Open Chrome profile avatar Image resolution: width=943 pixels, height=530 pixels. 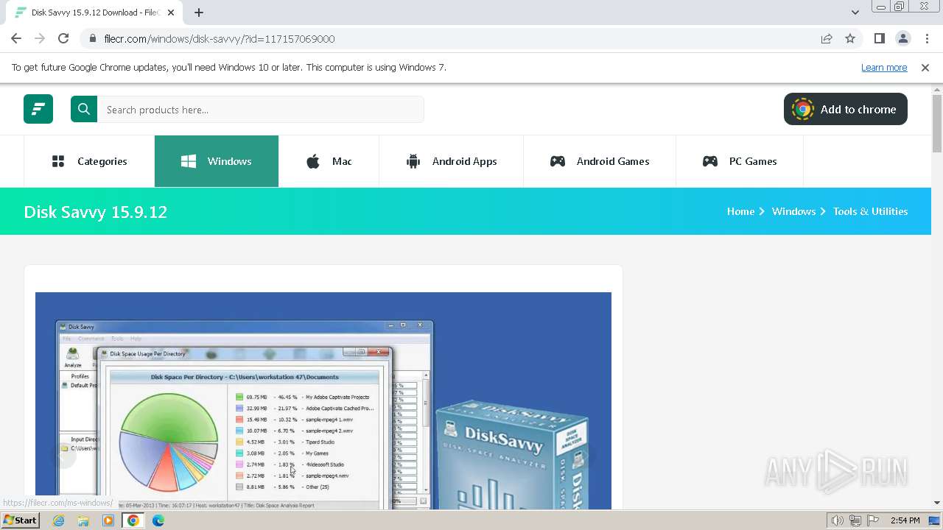(x=903, y=38)
